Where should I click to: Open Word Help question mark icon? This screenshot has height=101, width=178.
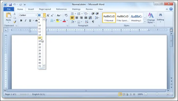pos(171,9)
